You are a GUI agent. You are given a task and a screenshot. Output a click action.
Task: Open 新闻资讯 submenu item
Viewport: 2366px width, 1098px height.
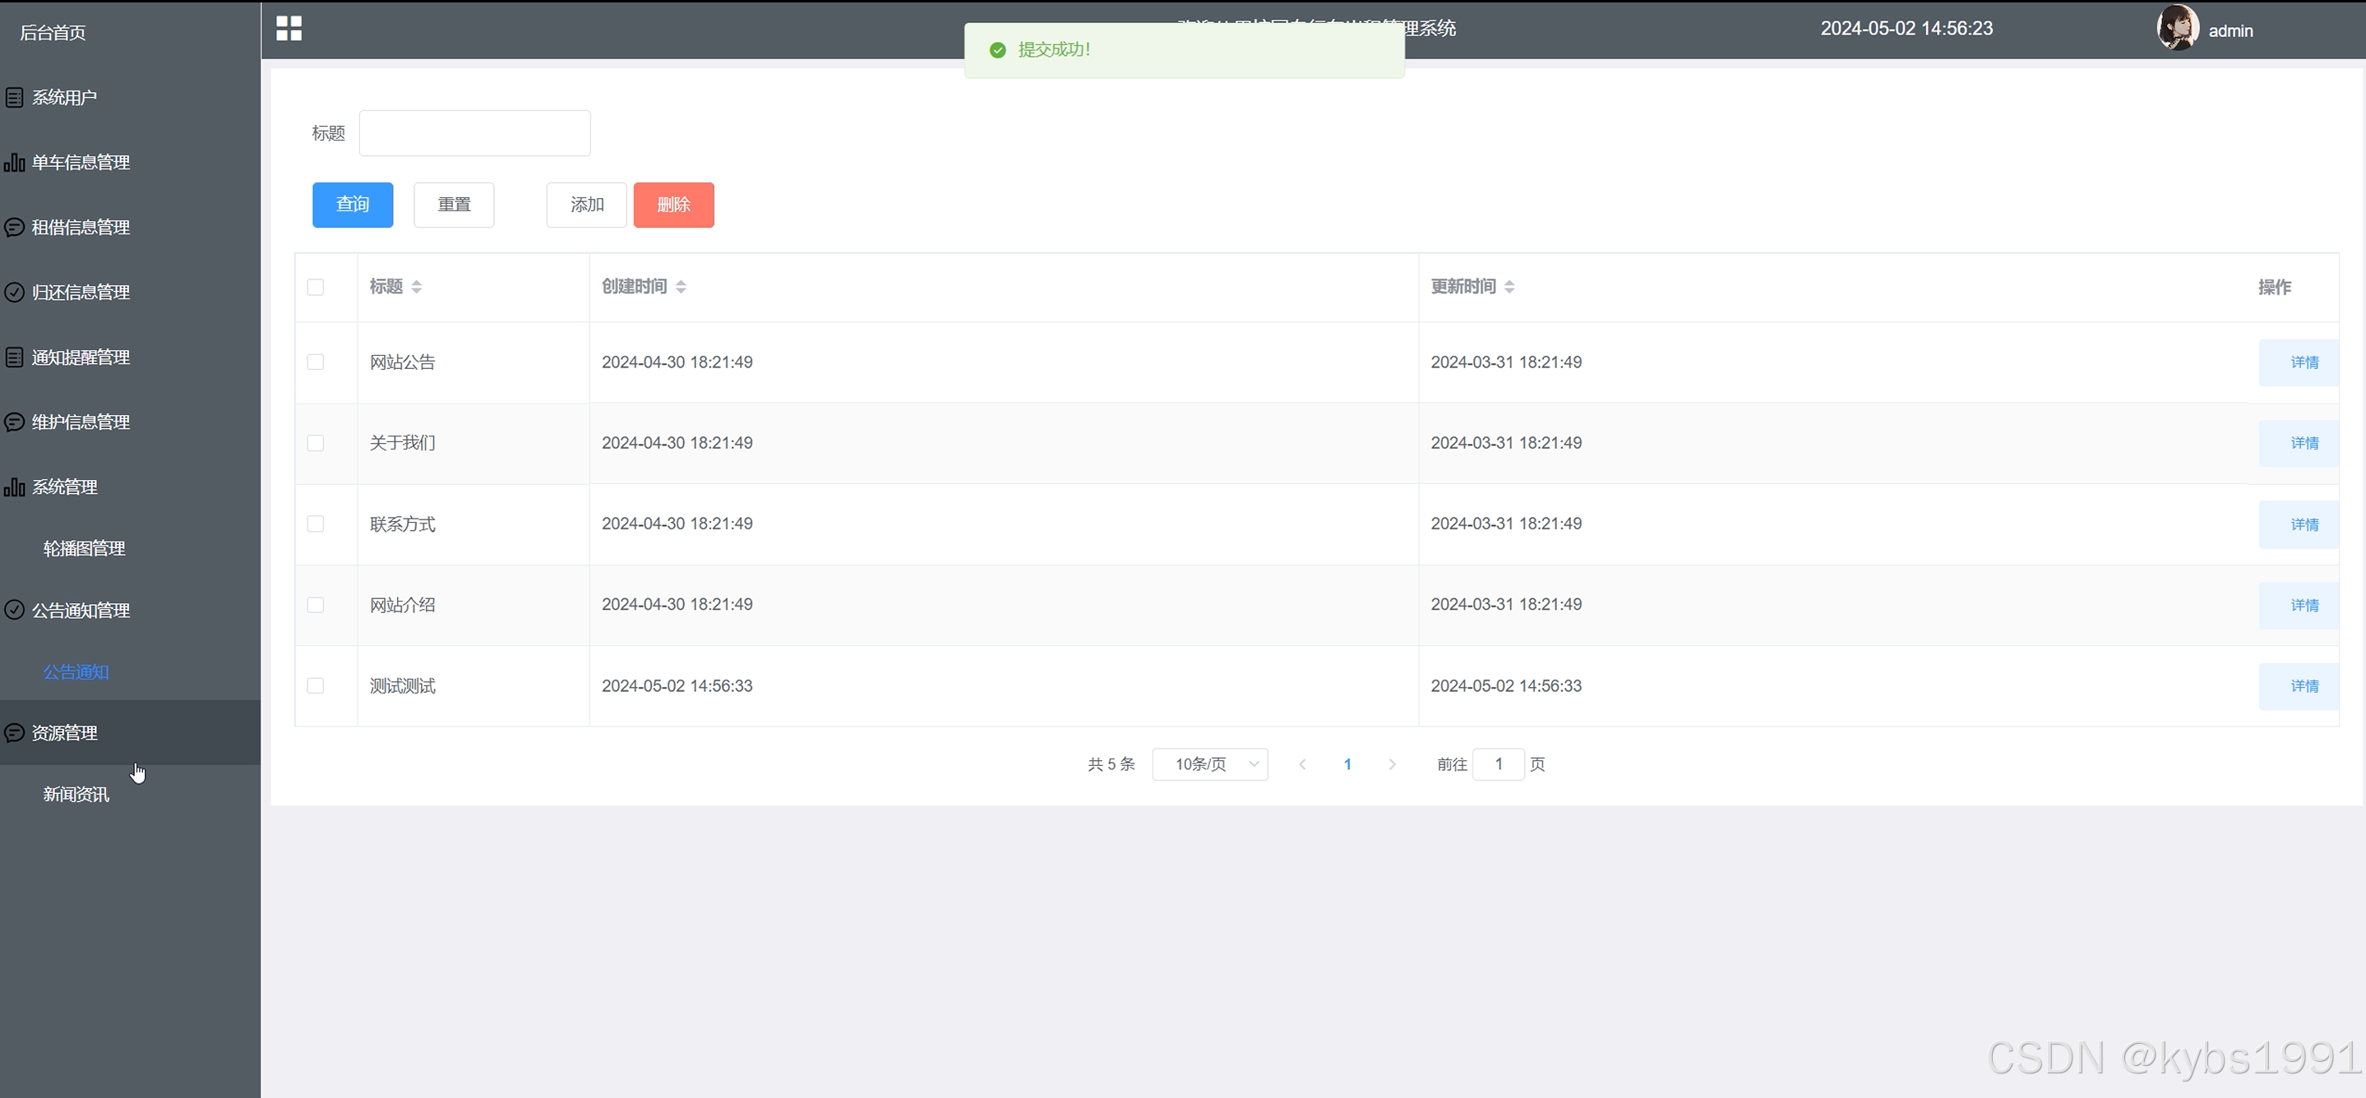[76, 794]
